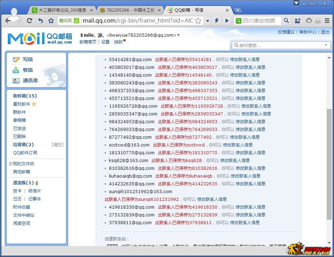Open 阅读空间
The image size is (334, 257).
pyautogui.click(x=22, y=223)
